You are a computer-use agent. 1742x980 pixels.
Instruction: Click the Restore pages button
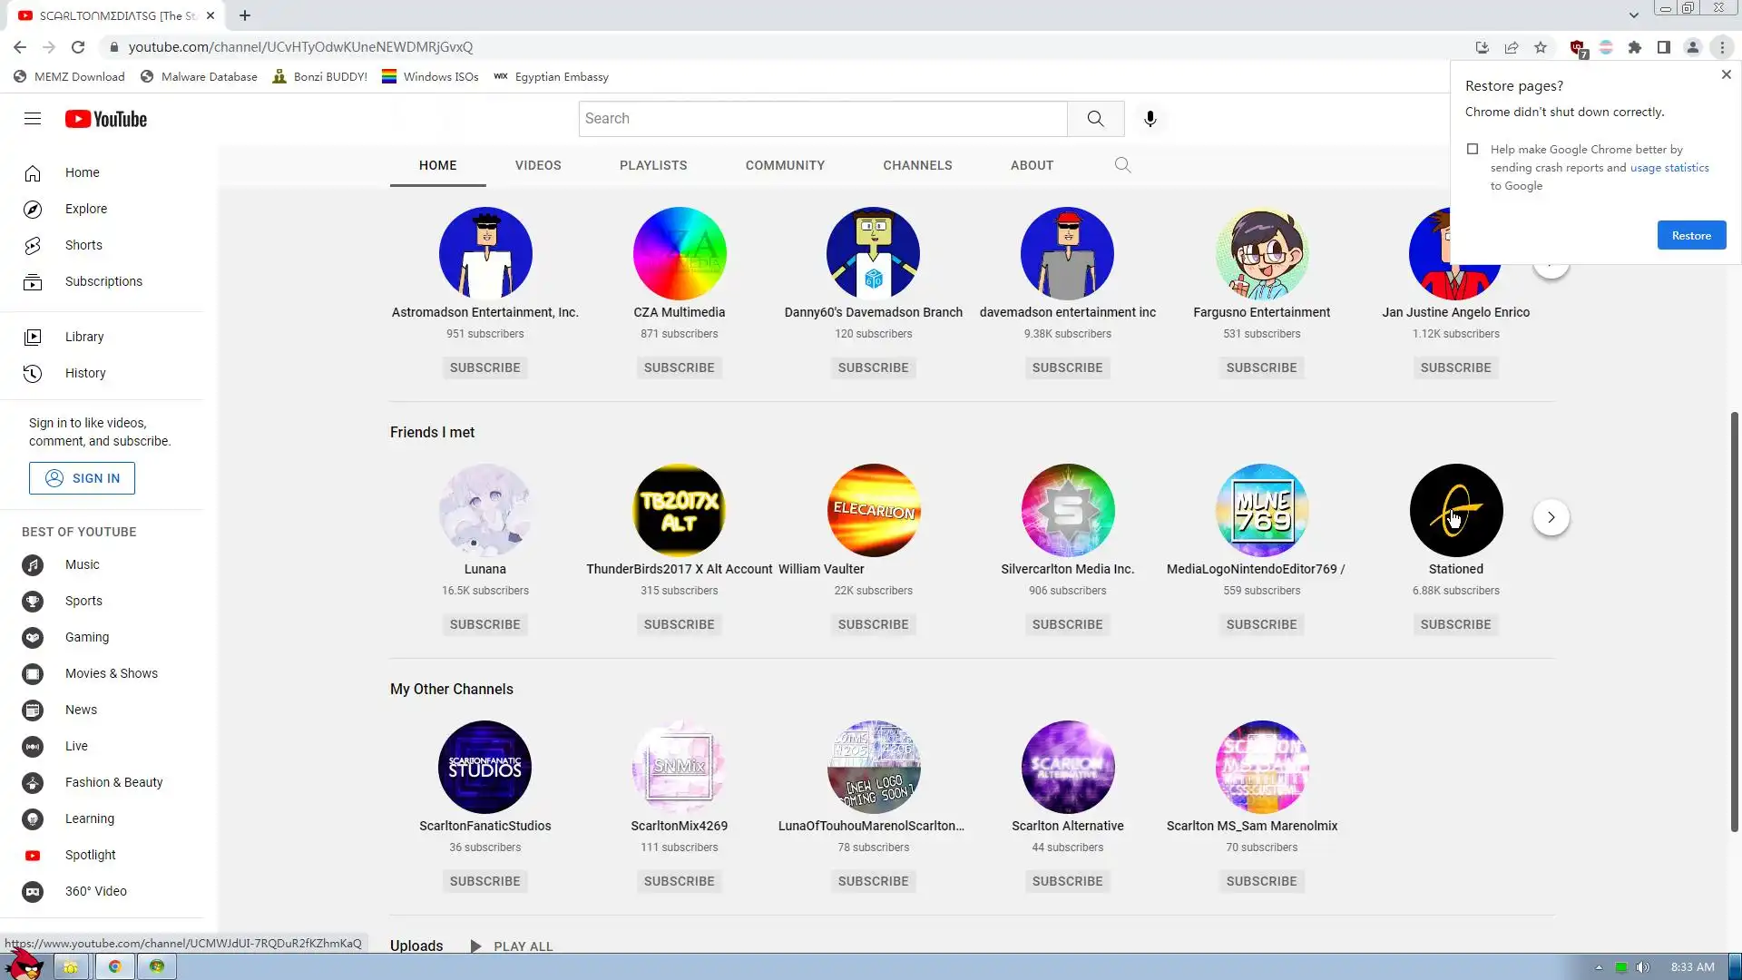coord(1691,236)
